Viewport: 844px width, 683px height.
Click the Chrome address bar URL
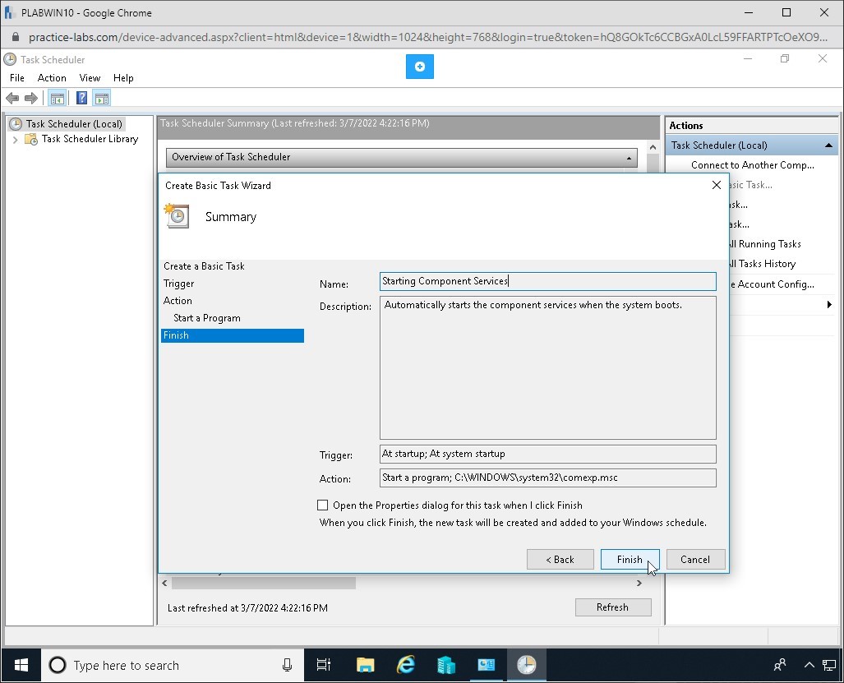pos(428,37)
